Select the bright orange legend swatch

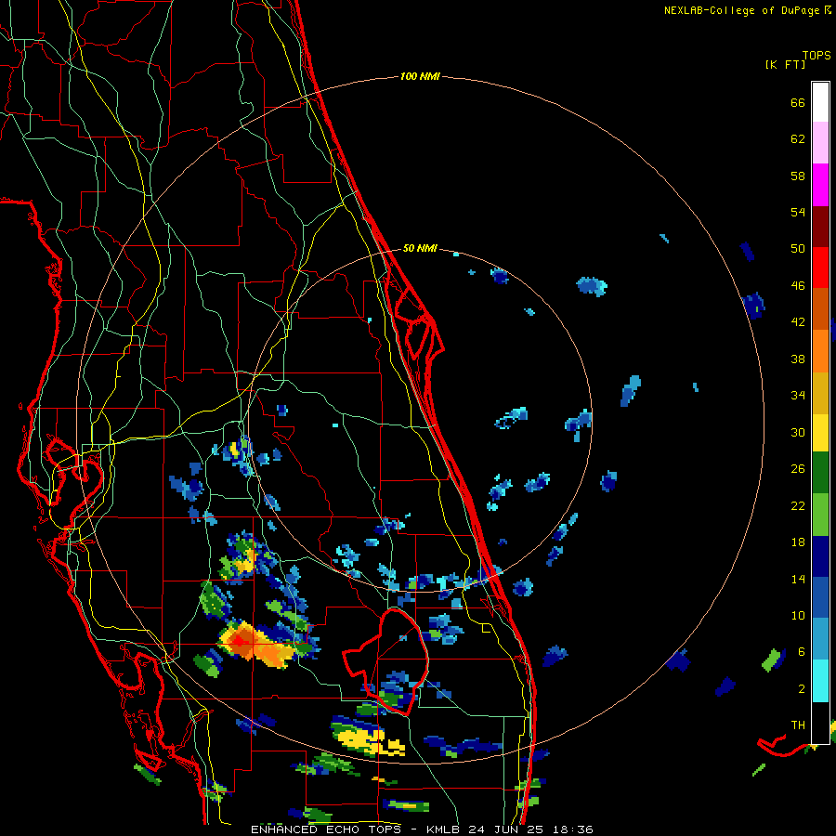click(x=820, y=351)
